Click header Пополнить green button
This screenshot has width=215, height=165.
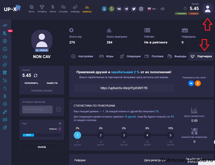point(181,13)
